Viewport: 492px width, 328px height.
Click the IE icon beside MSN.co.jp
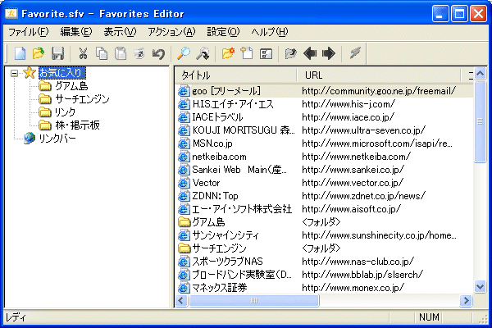184,143
